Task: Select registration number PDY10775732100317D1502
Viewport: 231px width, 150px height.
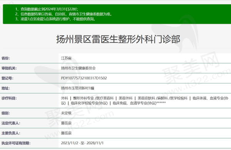Action: (x=84, y=78)
